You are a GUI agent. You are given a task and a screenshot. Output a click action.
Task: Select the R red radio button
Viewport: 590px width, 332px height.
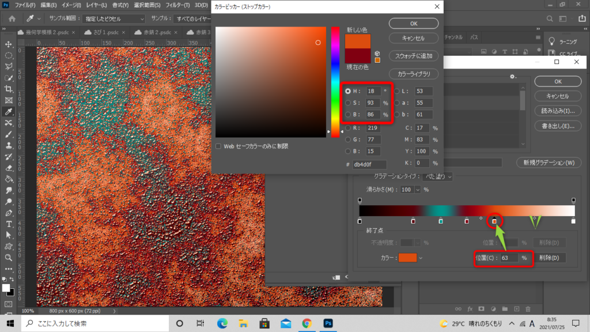[347, 128]
